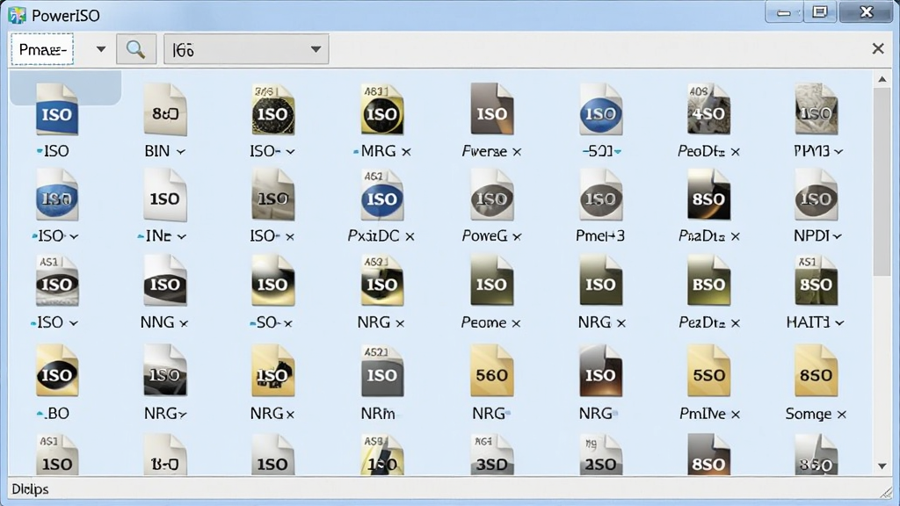Screen dimensions: 900x506
Task: Remove PeoDfz using its x mark
Action: tap(736, 151)
